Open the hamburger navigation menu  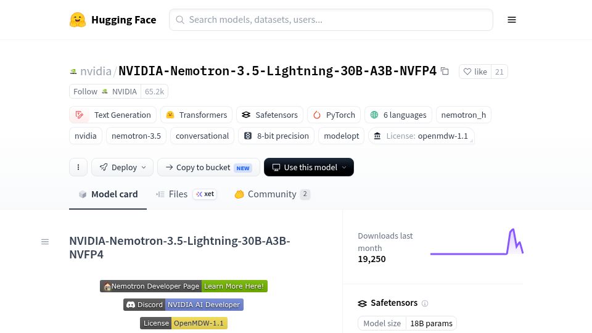tap(512, 20)
